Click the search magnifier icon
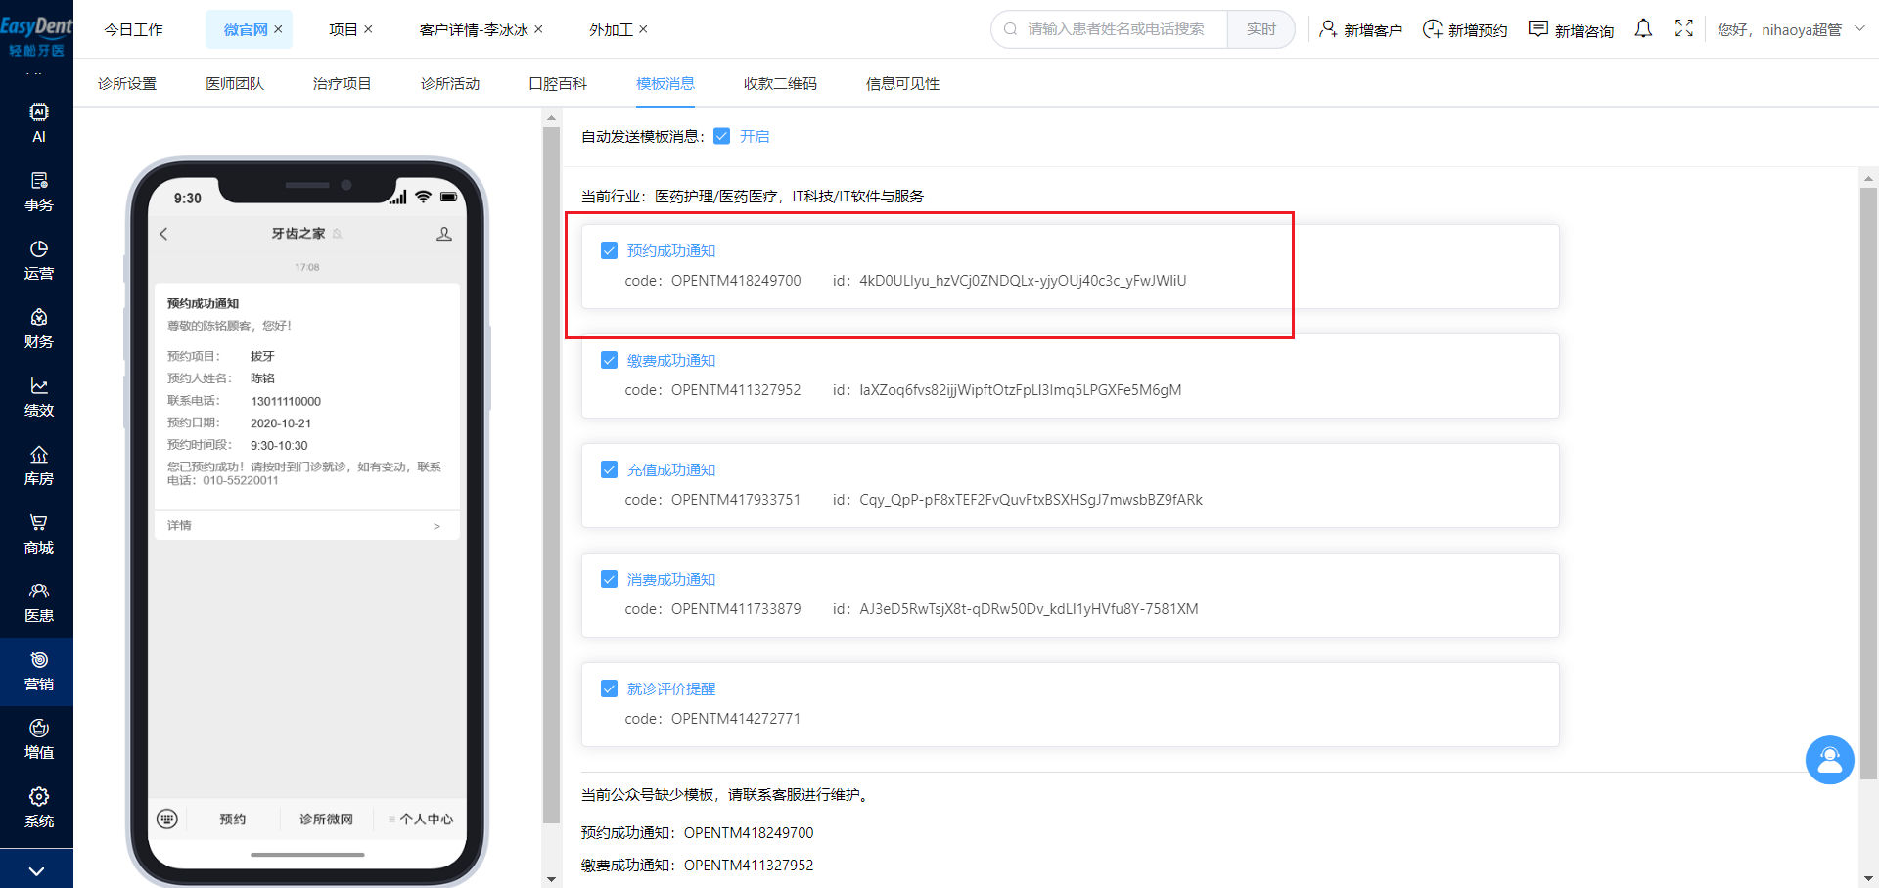Viewport: 1879px width, 888px height. click(x=1011, y=29)
